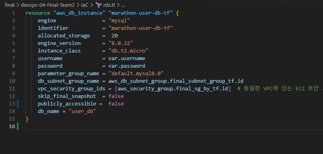323x154 pixels.
Task: Click the 'engine' attribute on line 2
Action: 47,21
